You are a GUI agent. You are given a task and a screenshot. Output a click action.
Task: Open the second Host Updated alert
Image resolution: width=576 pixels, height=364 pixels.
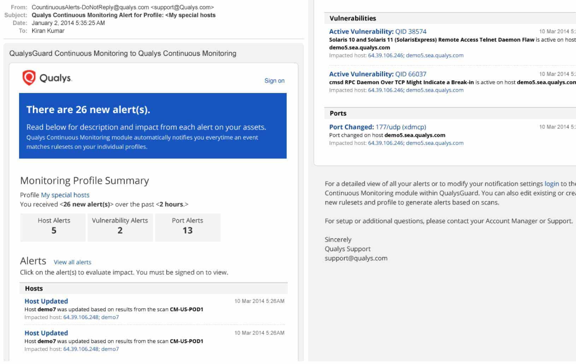pyautogui.click(x=46, y=333)
